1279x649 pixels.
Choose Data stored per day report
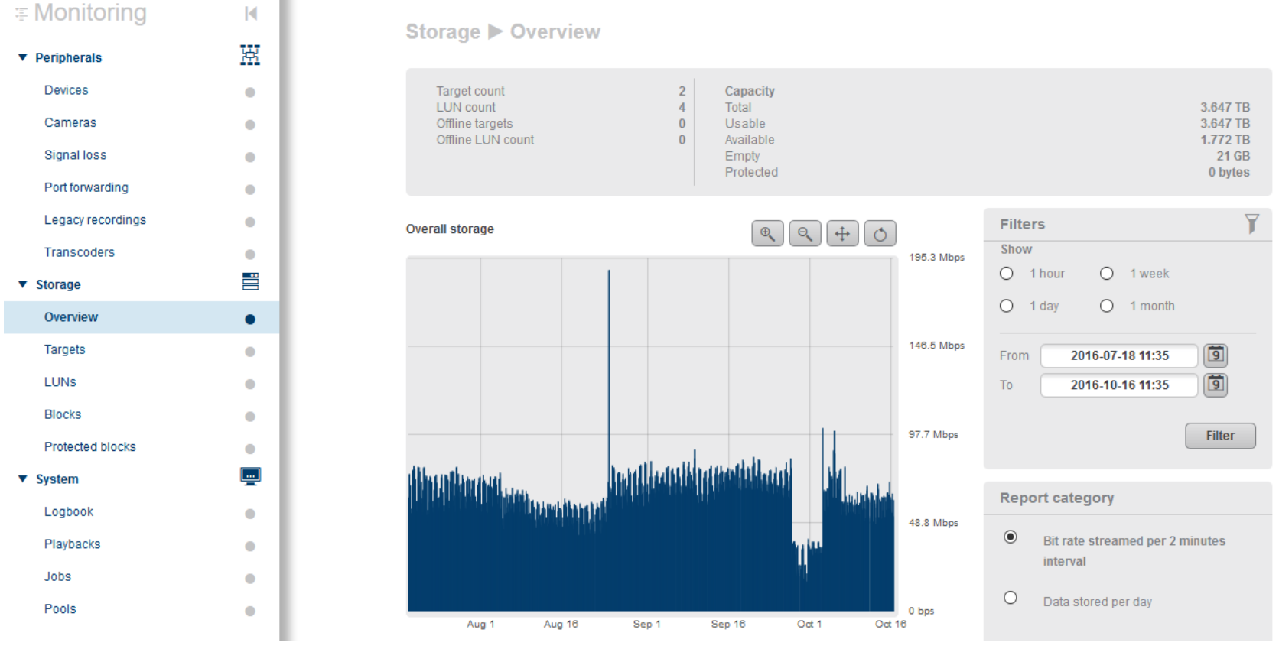point(1011,598)
